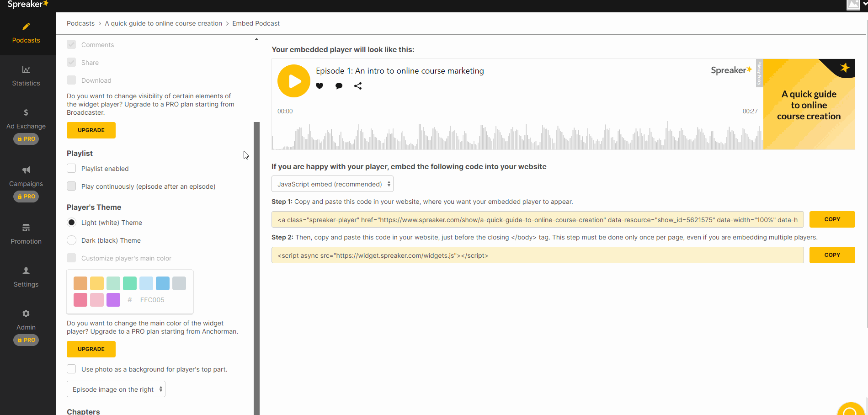
Task: Open the Episode image on the right dropdown
Action: click(116, 389)
